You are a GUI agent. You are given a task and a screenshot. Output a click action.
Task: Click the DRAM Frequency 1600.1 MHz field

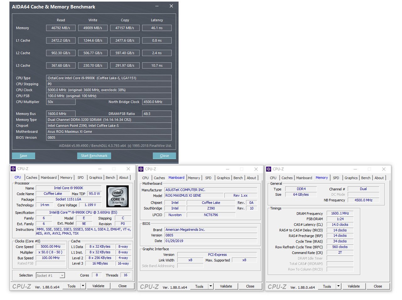[x=340, y=214]
